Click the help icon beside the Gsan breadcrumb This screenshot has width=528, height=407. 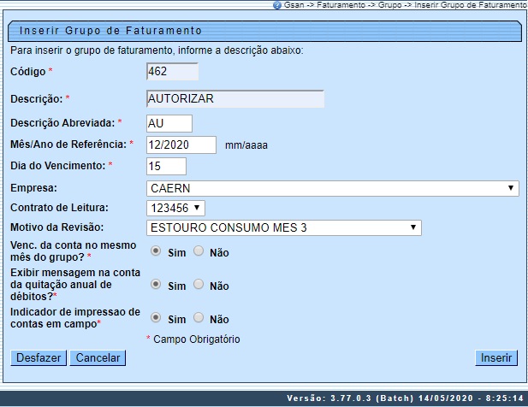pos(277,5)
